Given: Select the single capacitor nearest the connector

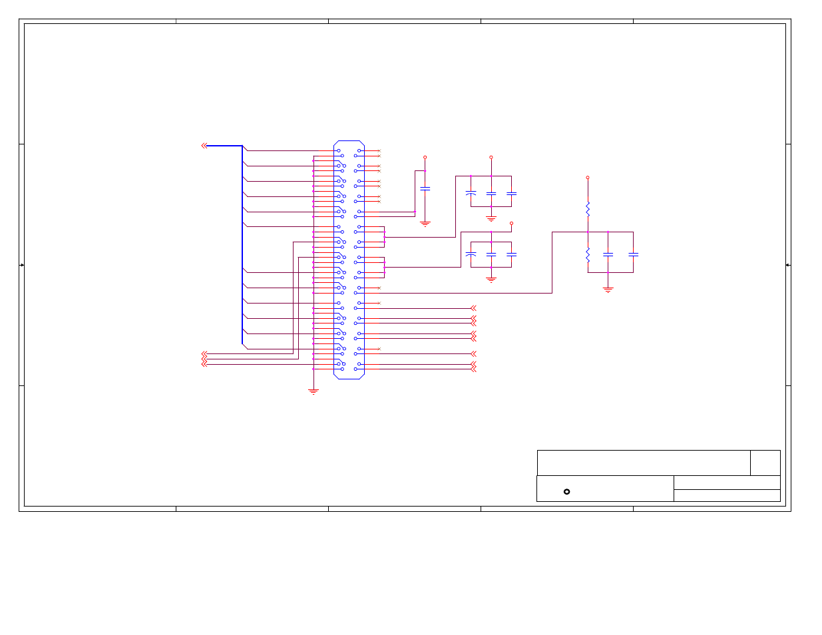Looking at the screenshot, I should point(425,189).
